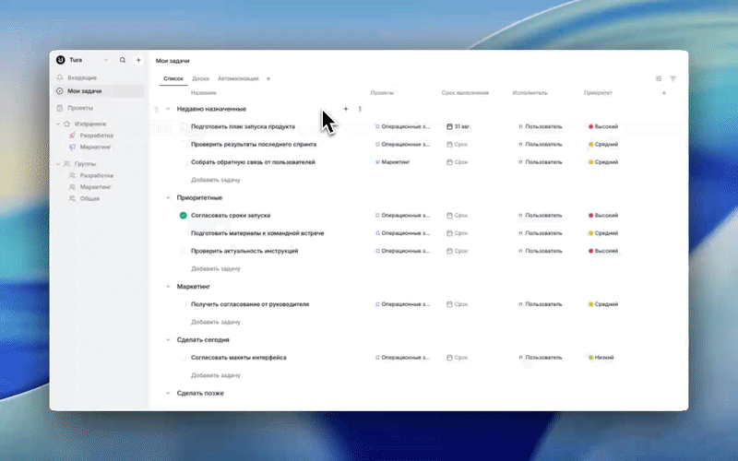The width and height of the screenshot is (738, 461).
Task: Click Добавить задачу under the Маркетинг section
Action: [216, 322]
